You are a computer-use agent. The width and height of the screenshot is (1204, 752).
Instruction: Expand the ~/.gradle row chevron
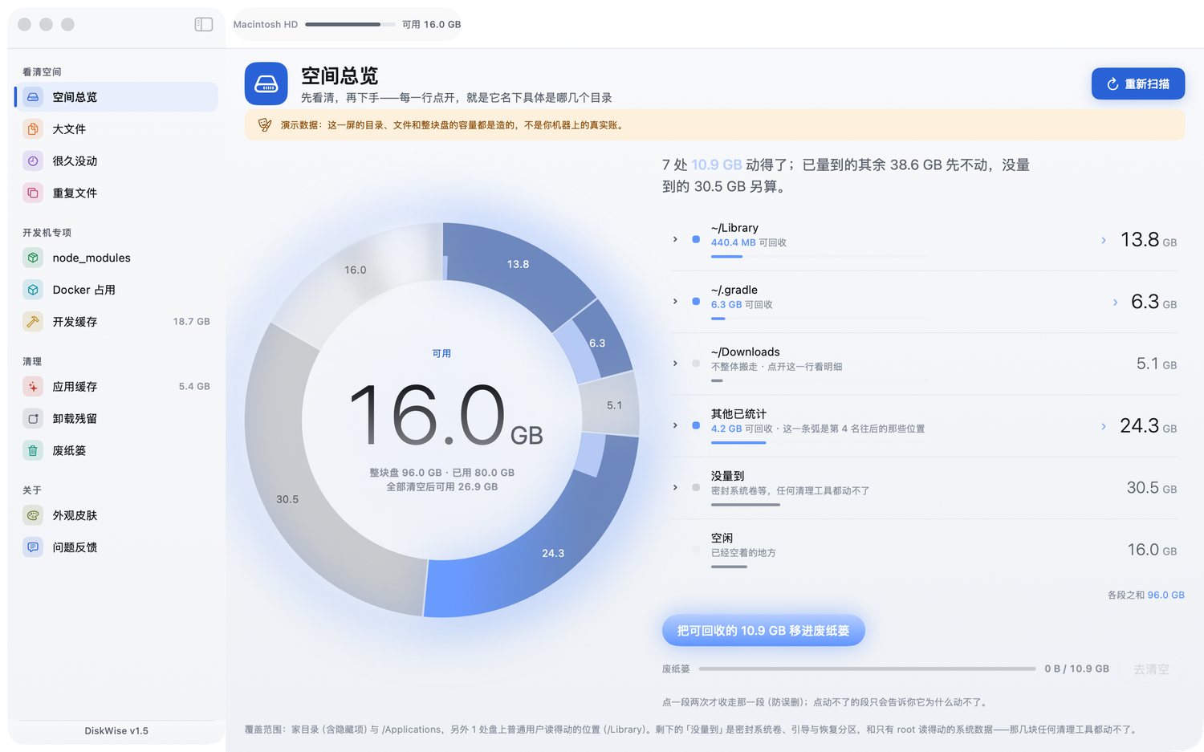(675, 301)
